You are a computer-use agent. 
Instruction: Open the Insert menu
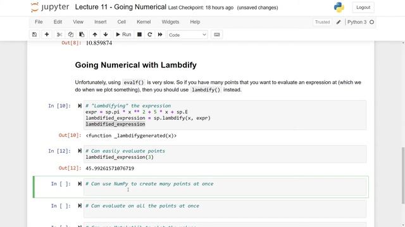point(101,22)
